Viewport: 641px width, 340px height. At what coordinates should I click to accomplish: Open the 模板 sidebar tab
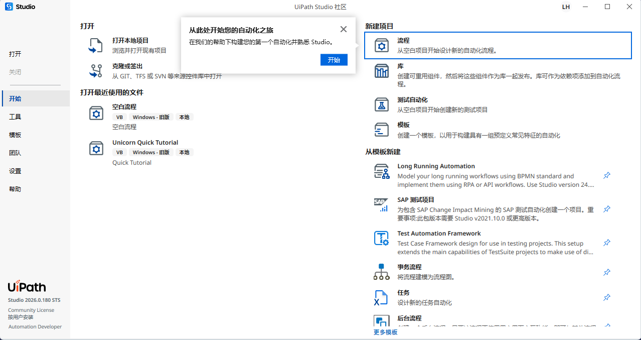[35, 135]
